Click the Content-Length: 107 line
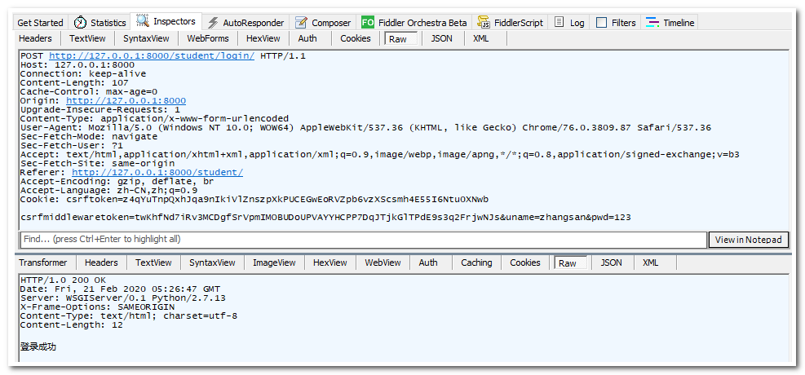The height and width of the screenshot is (375, 805). click(x=74, y=82)
